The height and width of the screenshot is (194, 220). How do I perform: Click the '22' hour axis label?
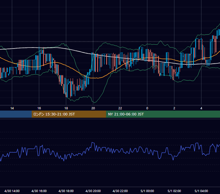(x=120, y=108)
